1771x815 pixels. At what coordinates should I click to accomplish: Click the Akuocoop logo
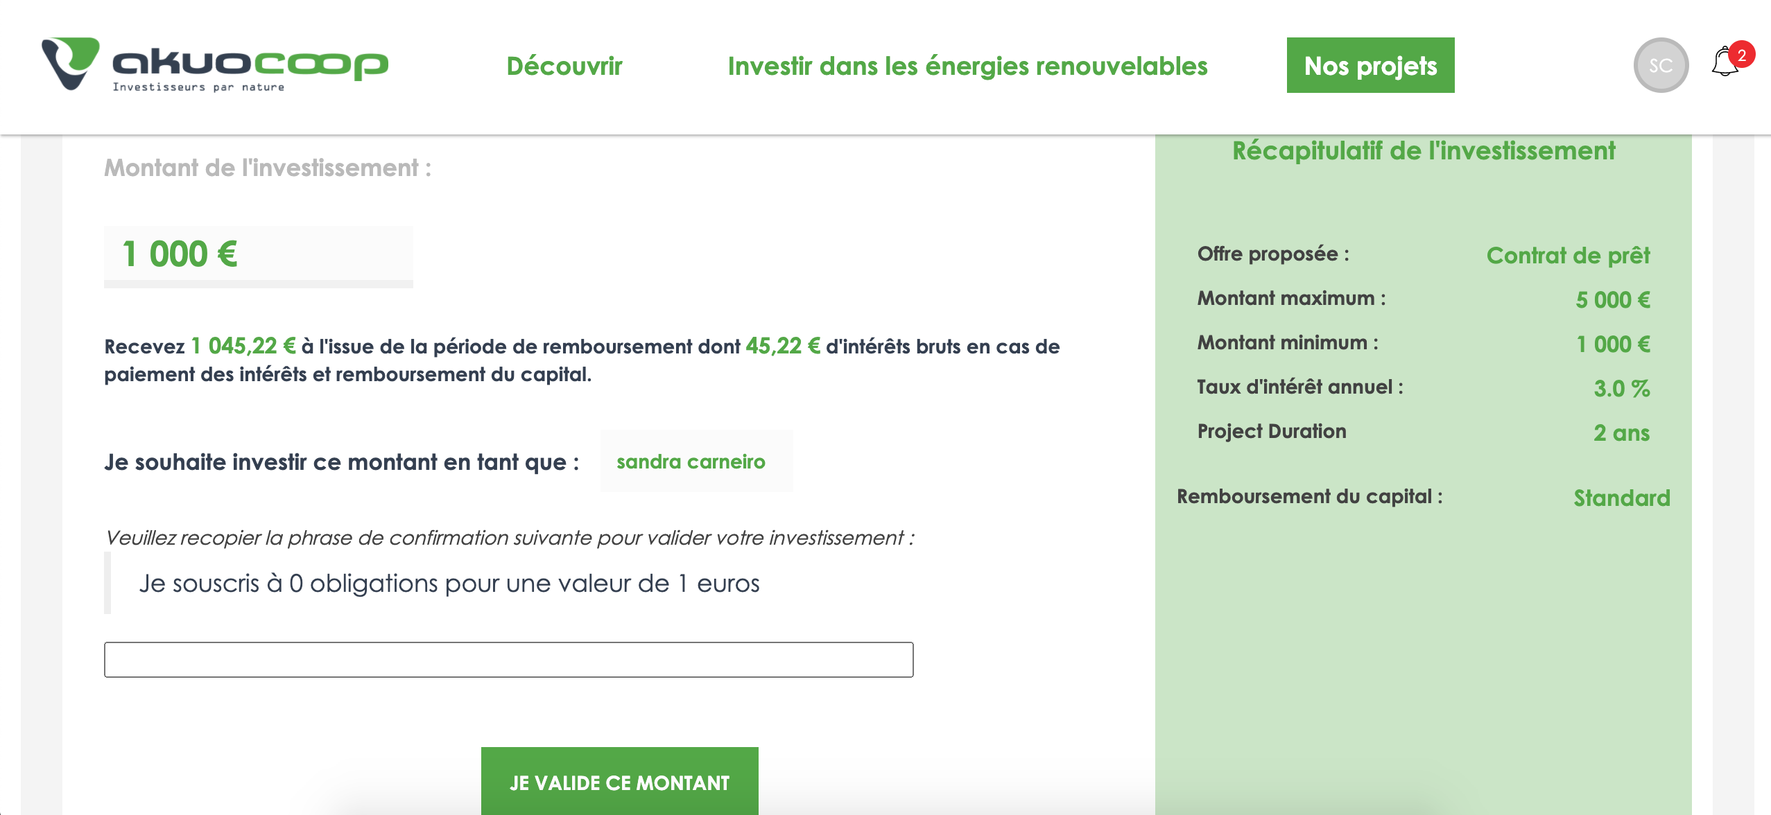coord(215,64)
